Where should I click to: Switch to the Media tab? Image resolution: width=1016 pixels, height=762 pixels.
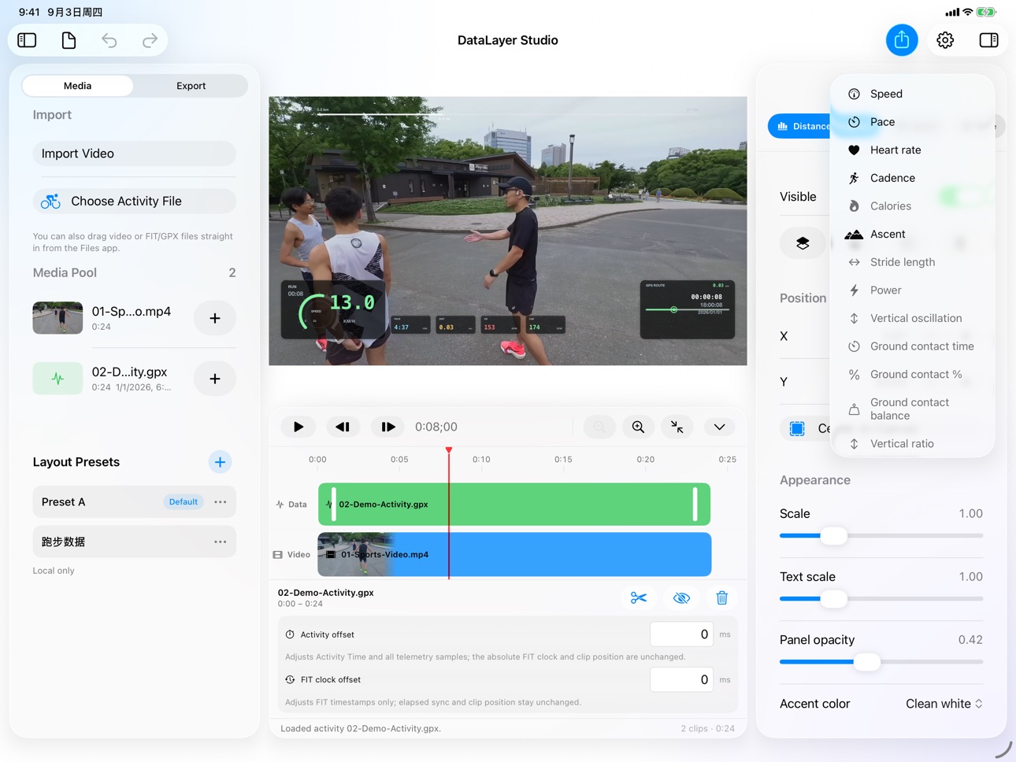click(77, 86)
